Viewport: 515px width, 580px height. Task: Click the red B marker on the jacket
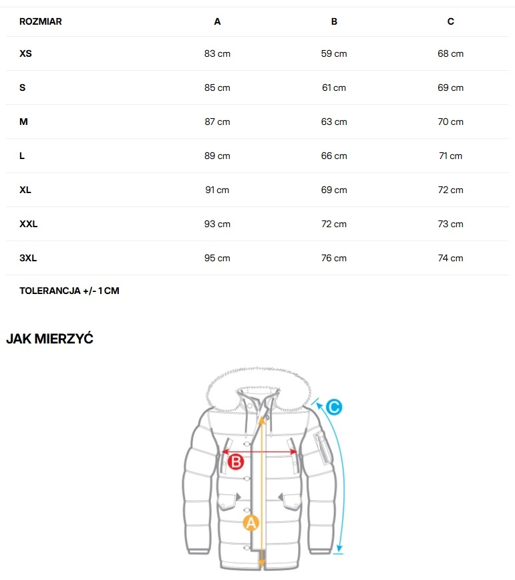[235, 461]
